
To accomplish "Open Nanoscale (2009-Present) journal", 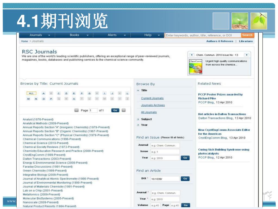I will pos(41,202).
